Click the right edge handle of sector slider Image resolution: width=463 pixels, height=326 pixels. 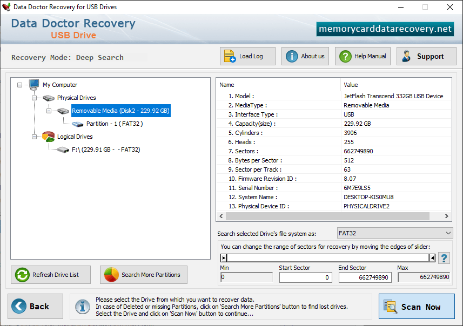click(x=432, y=258)
